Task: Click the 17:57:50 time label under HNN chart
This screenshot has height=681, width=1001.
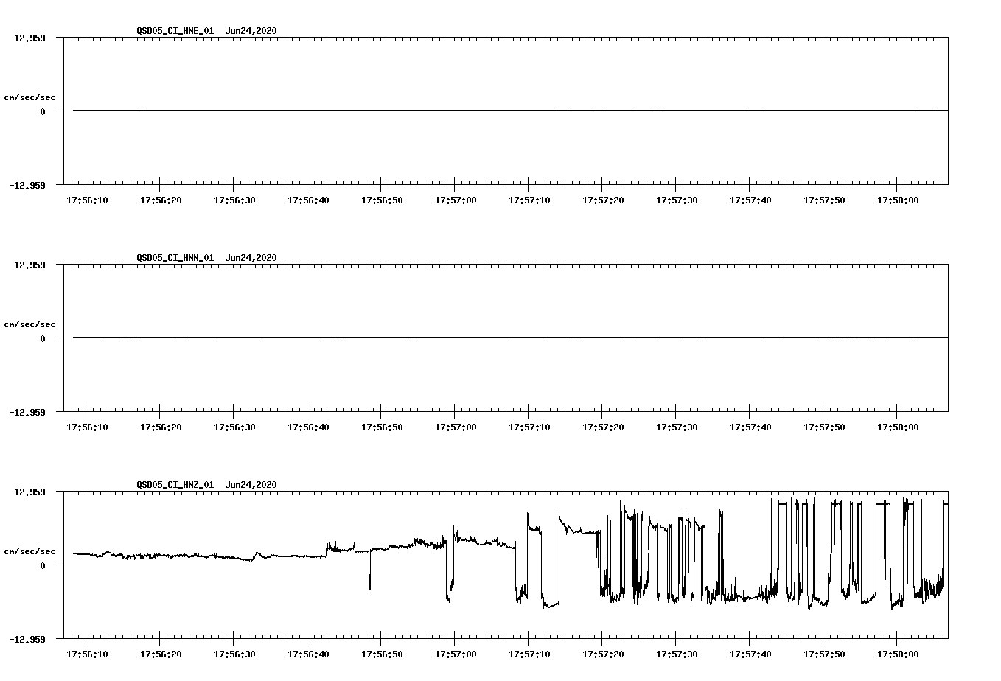Action: coord(824,427)
